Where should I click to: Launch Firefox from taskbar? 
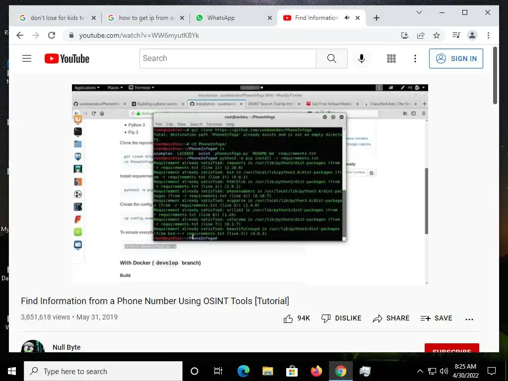point(316,371)
